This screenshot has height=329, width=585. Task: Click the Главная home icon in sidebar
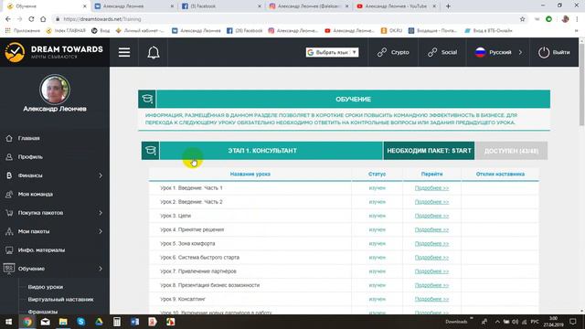(x=9, y=138)
